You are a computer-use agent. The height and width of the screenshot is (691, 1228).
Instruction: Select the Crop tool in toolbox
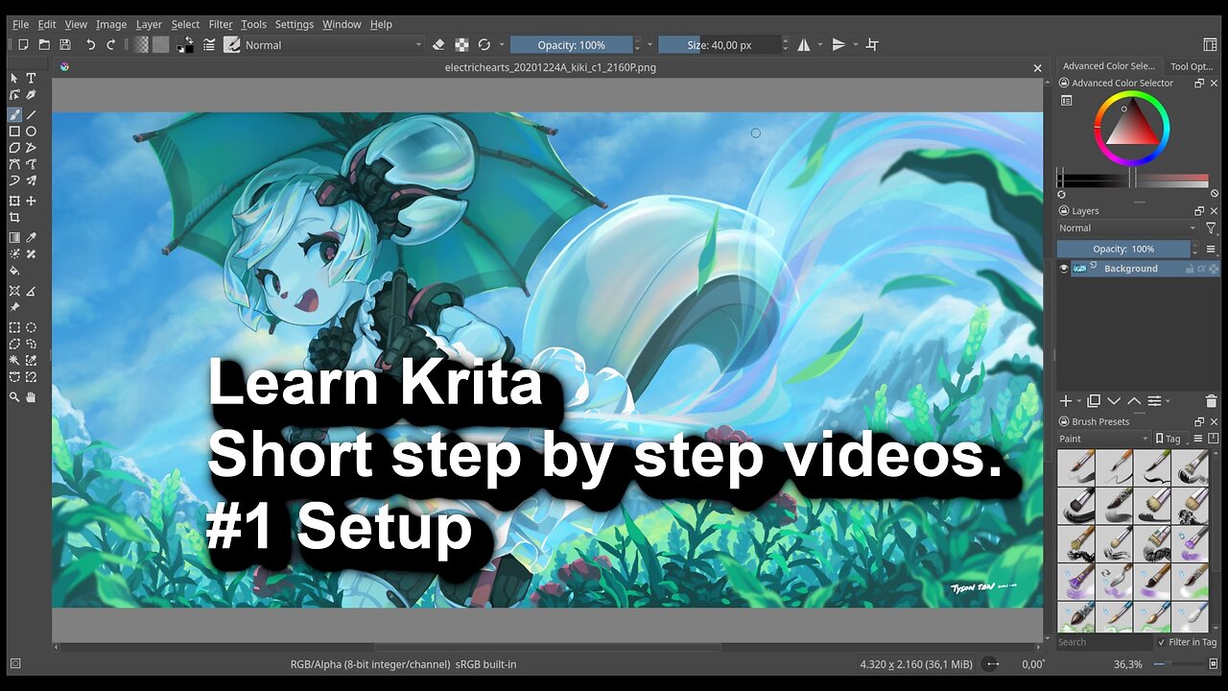pos(14,218)
